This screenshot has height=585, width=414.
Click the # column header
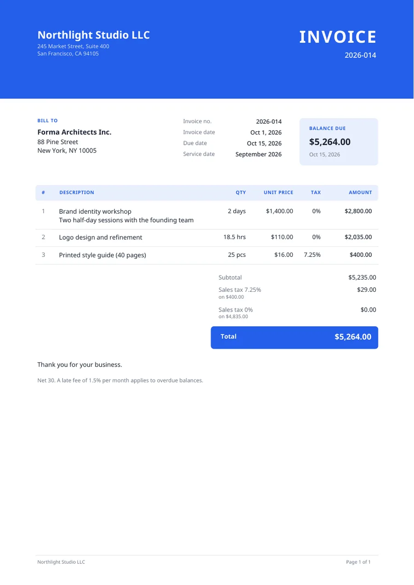point(43,193)
